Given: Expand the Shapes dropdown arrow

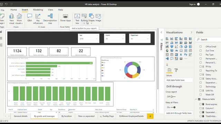Looking at the screenshot, I should 92,23.
